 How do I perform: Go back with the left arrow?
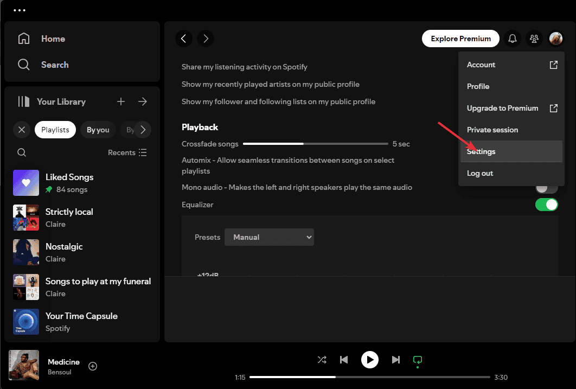click(x=184, y=39)
